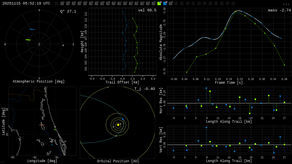Click the T_j -0.40 readout
The image size is (292, 164).
pyautogui.click(x=145, y=89)
